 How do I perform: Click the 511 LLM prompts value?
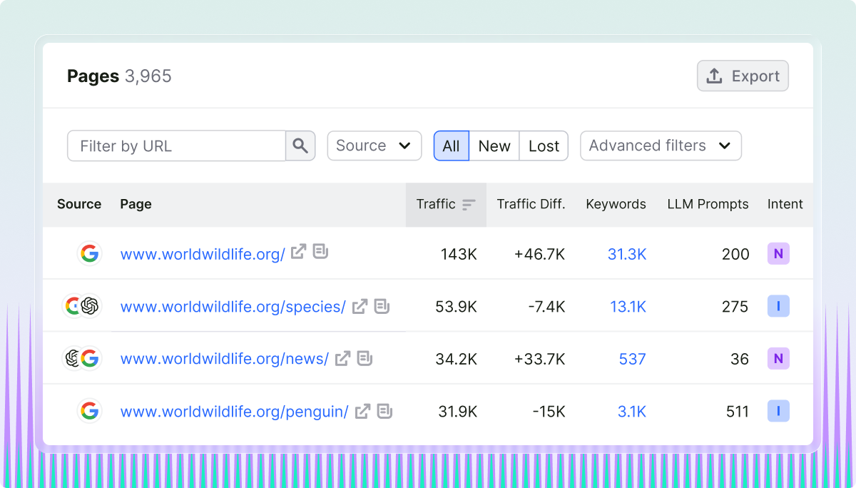737,412
